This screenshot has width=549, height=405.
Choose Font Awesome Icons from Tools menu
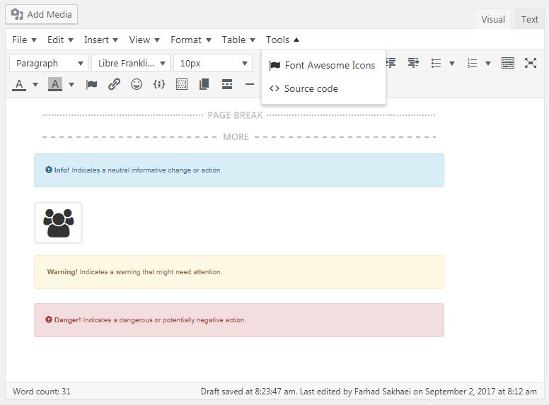[323, 66]
